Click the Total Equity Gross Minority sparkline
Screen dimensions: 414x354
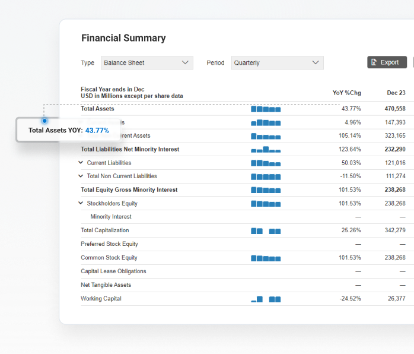point(266,190)
